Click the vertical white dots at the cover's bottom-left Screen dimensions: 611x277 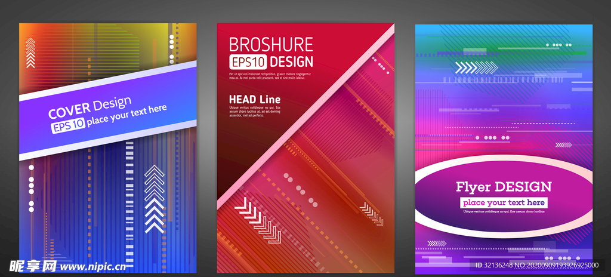pos(31,189)
